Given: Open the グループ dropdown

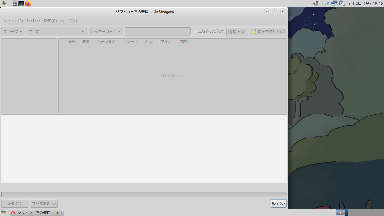Looking at the screenshot, I should coord(13,31).
